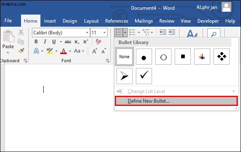Open Clipboard pane launcher
This screenshot has height=152, width=241.
coord(25,61)
